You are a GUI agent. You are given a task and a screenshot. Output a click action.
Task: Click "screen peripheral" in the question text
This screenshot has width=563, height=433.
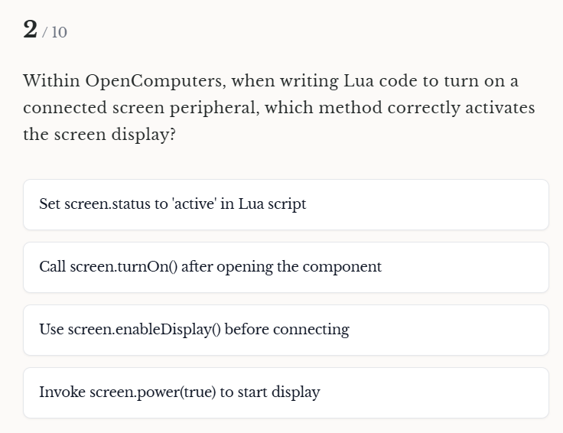[184, 108]
